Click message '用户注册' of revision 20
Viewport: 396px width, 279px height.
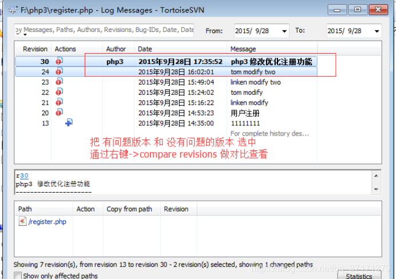245,113
